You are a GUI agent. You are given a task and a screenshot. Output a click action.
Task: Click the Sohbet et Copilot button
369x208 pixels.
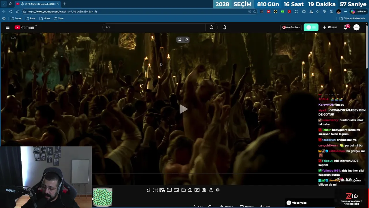coord(358,12)
